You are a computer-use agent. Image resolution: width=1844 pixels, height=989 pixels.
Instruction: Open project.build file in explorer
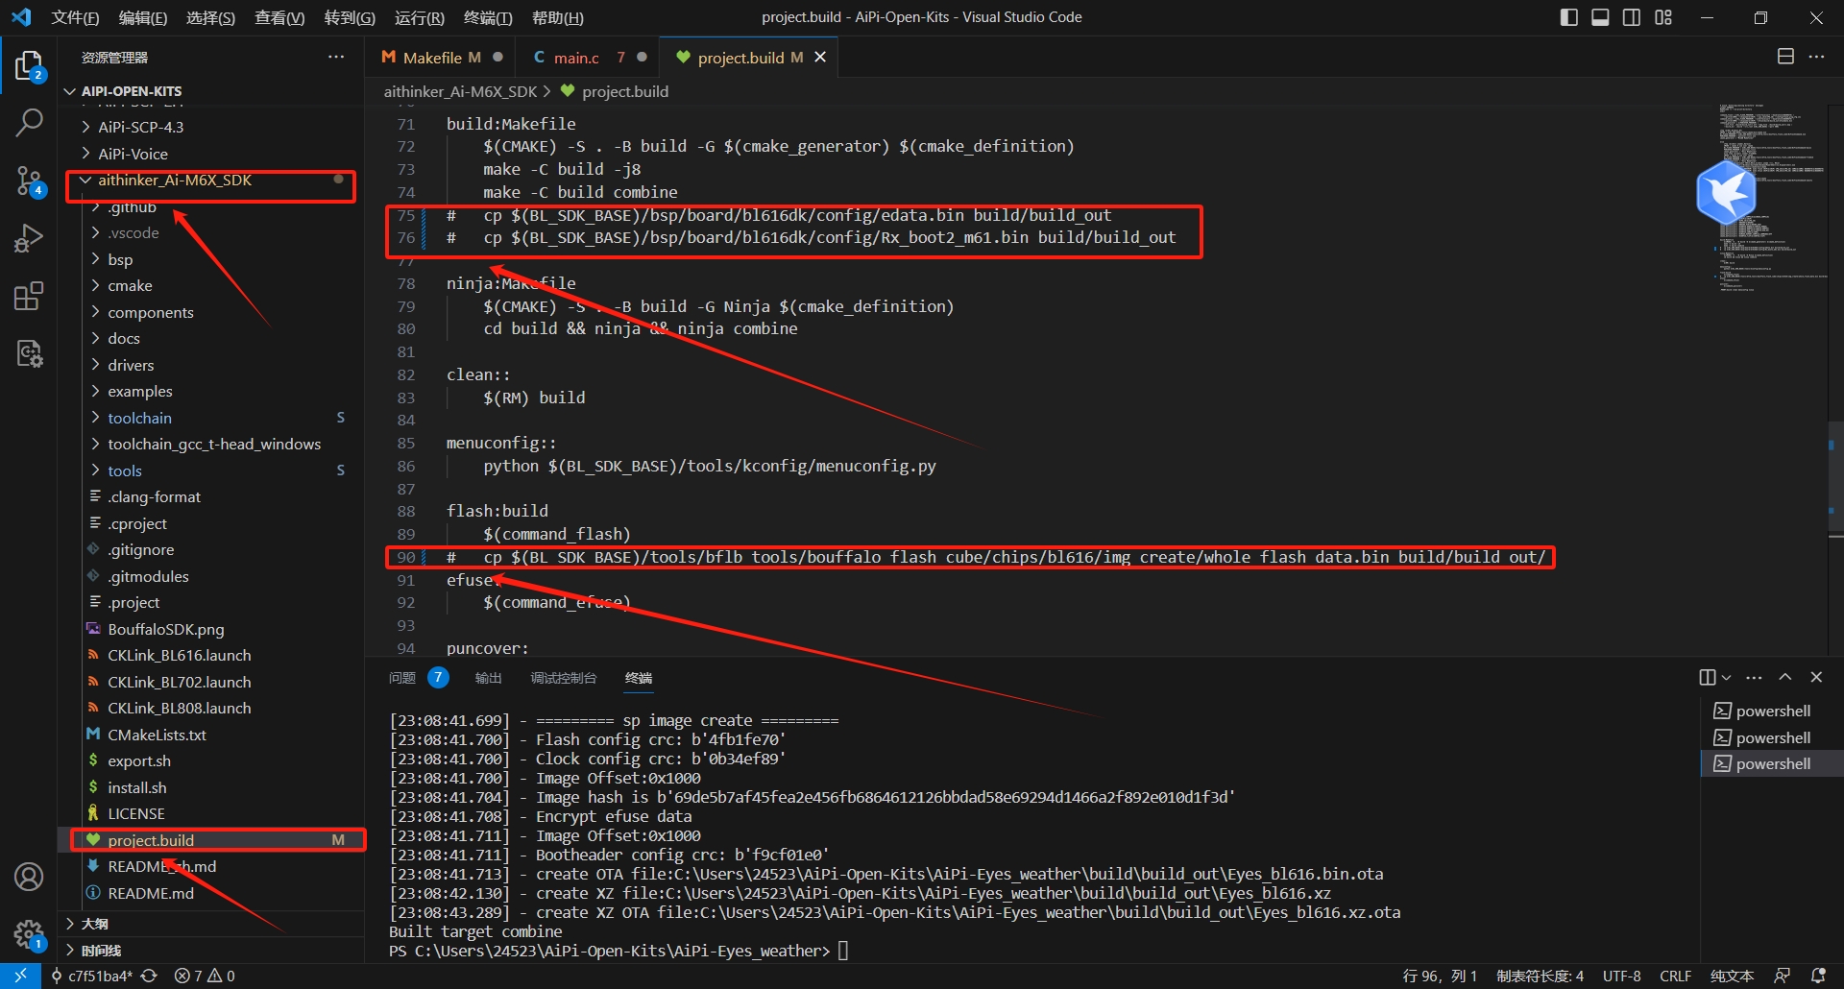click(211, 840)
